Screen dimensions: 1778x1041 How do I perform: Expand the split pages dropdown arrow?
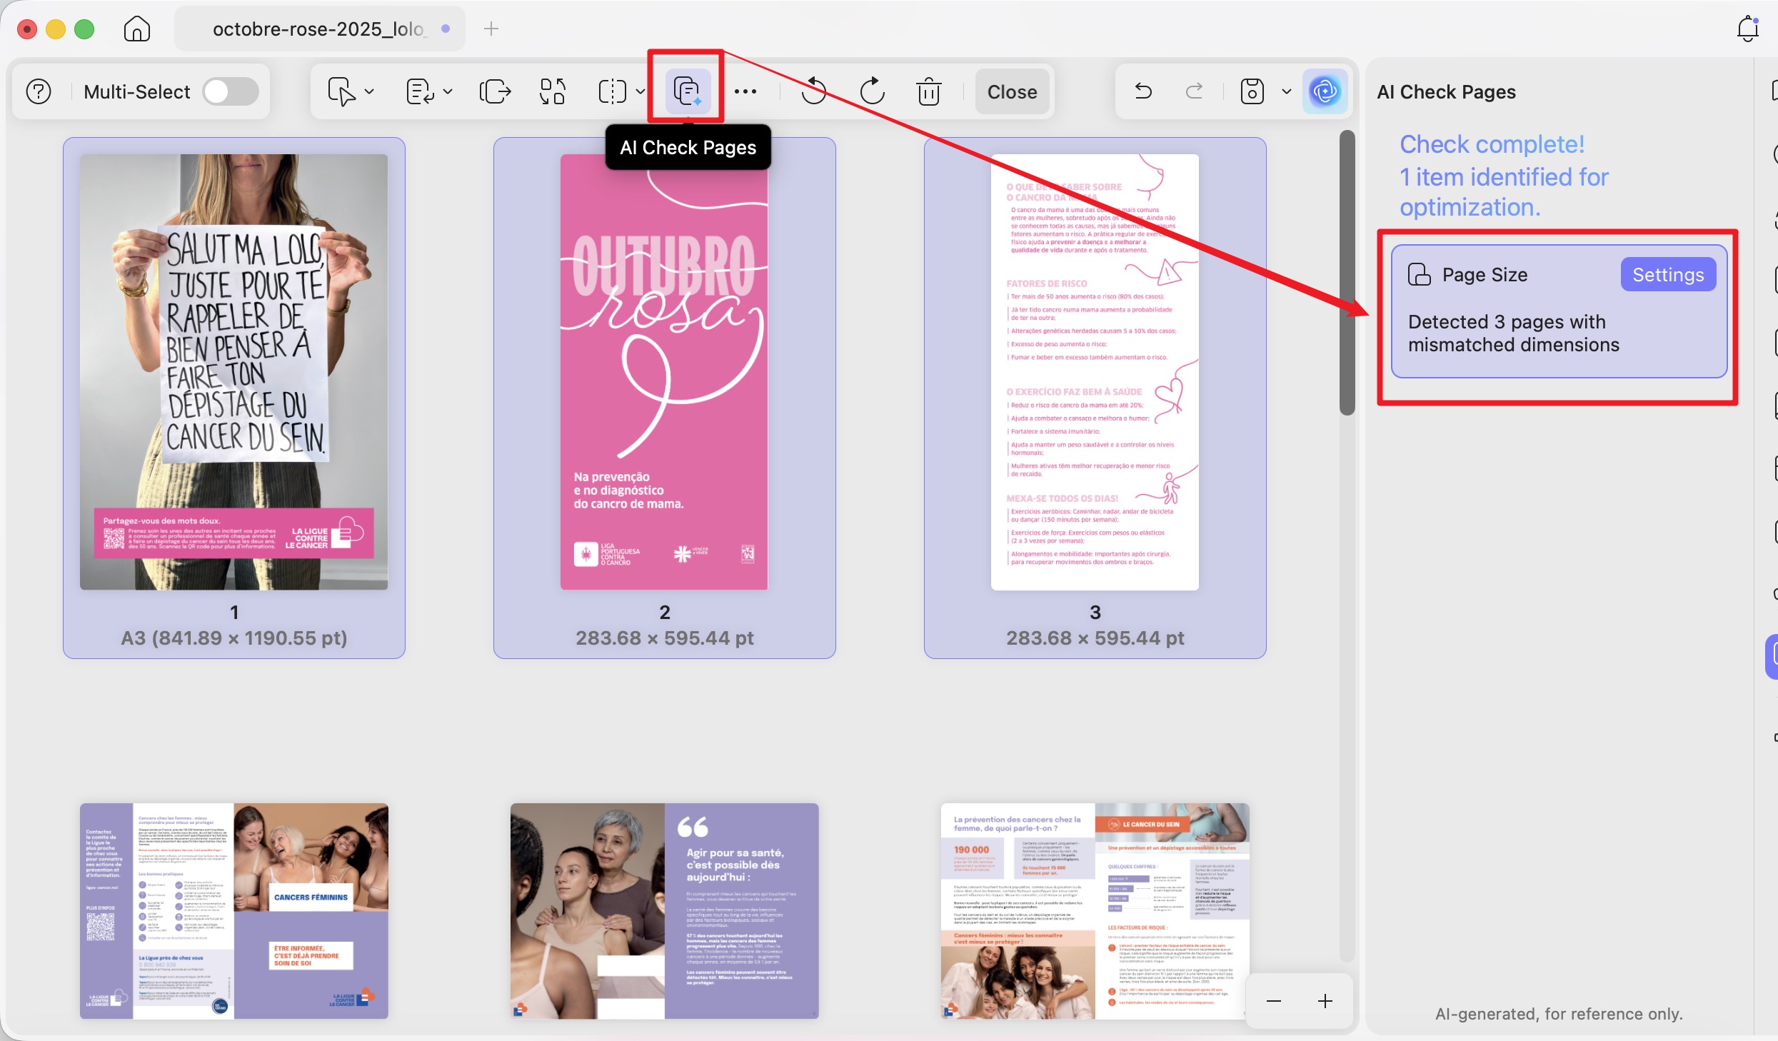[x=641, y=91]
